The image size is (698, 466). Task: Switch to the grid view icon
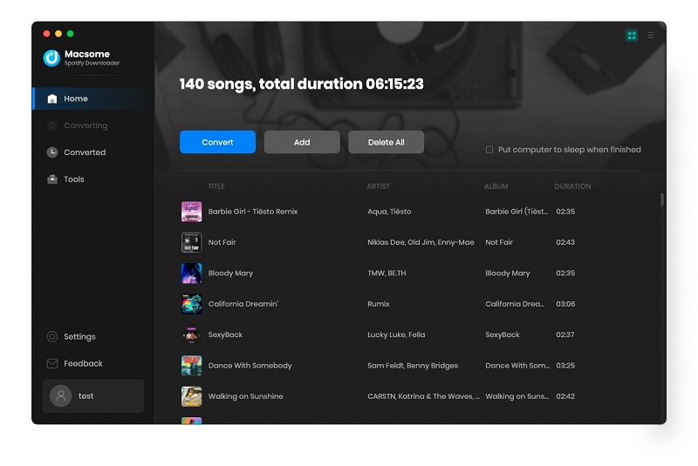click(632, 35)
